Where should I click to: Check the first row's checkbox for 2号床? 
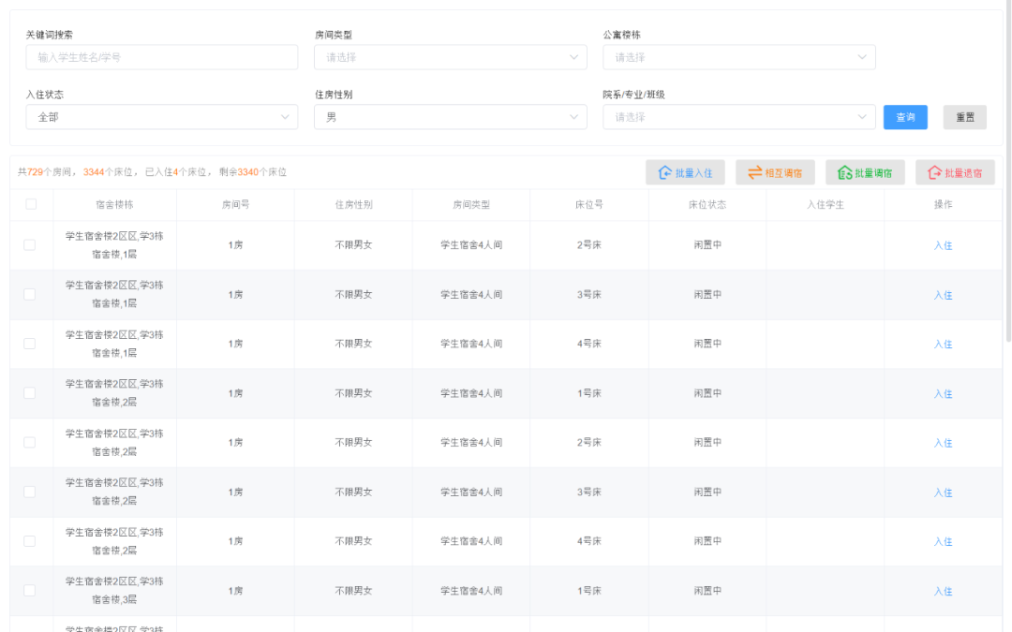coord(30,245)
